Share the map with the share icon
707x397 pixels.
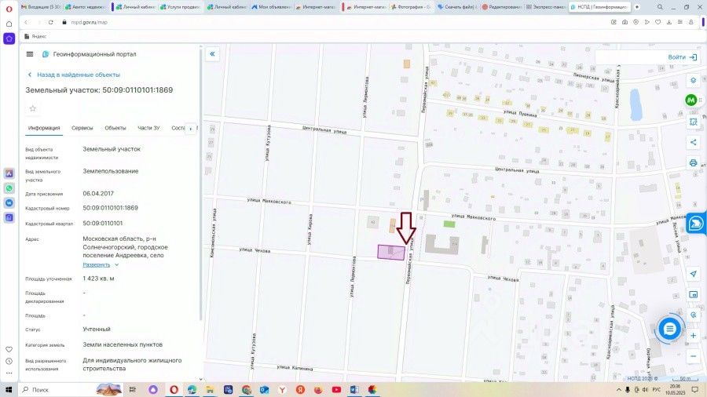click(x=694, y=142)
